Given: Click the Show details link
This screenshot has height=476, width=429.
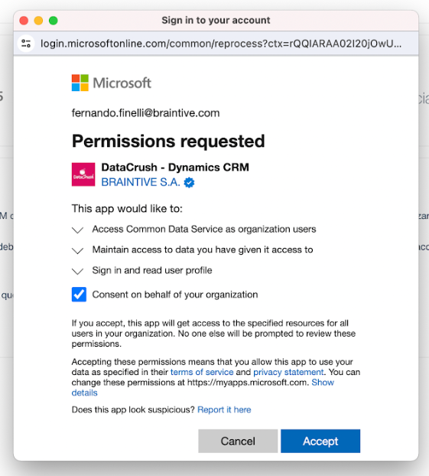Looking at the screenshot, I should [x=323, y=382].
